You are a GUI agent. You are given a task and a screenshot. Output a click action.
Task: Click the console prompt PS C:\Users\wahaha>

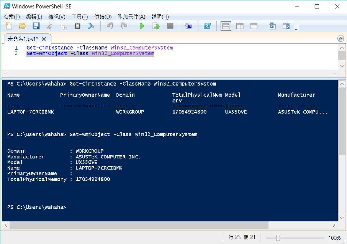click(x=37, y=207)
